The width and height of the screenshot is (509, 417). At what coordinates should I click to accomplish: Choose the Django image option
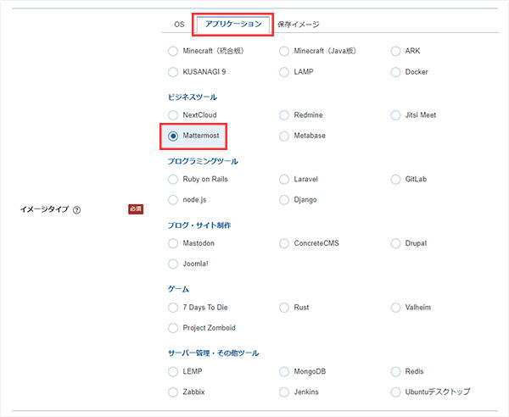(x=284, y=200)
